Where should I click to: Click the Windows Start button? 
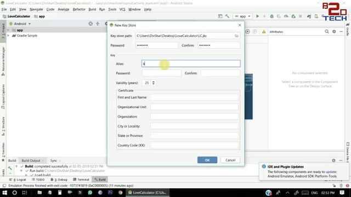click(4, 193)
